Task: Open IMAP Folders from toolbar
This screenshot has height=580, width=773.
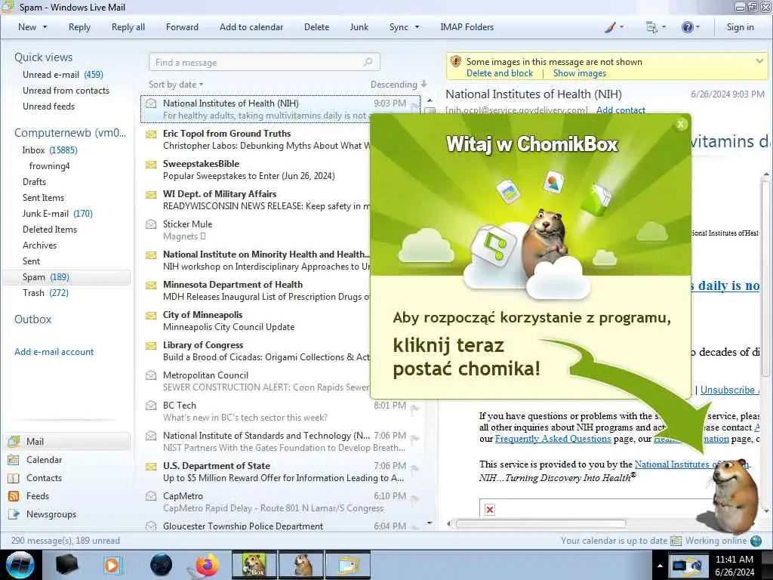Action: (x=467, y=27)
